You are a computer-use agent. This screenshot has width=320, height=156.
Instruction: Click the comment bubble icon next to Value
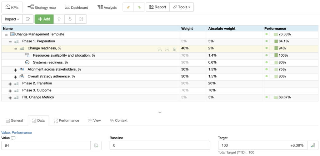[x=13, y=138]
